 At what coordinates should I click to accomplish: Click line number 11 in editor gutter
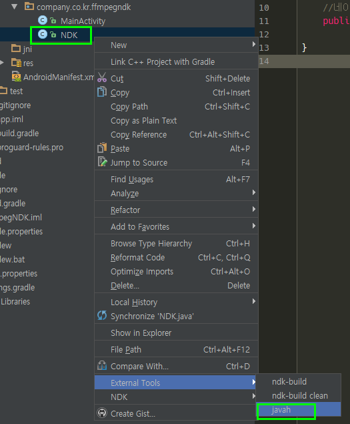264,21
